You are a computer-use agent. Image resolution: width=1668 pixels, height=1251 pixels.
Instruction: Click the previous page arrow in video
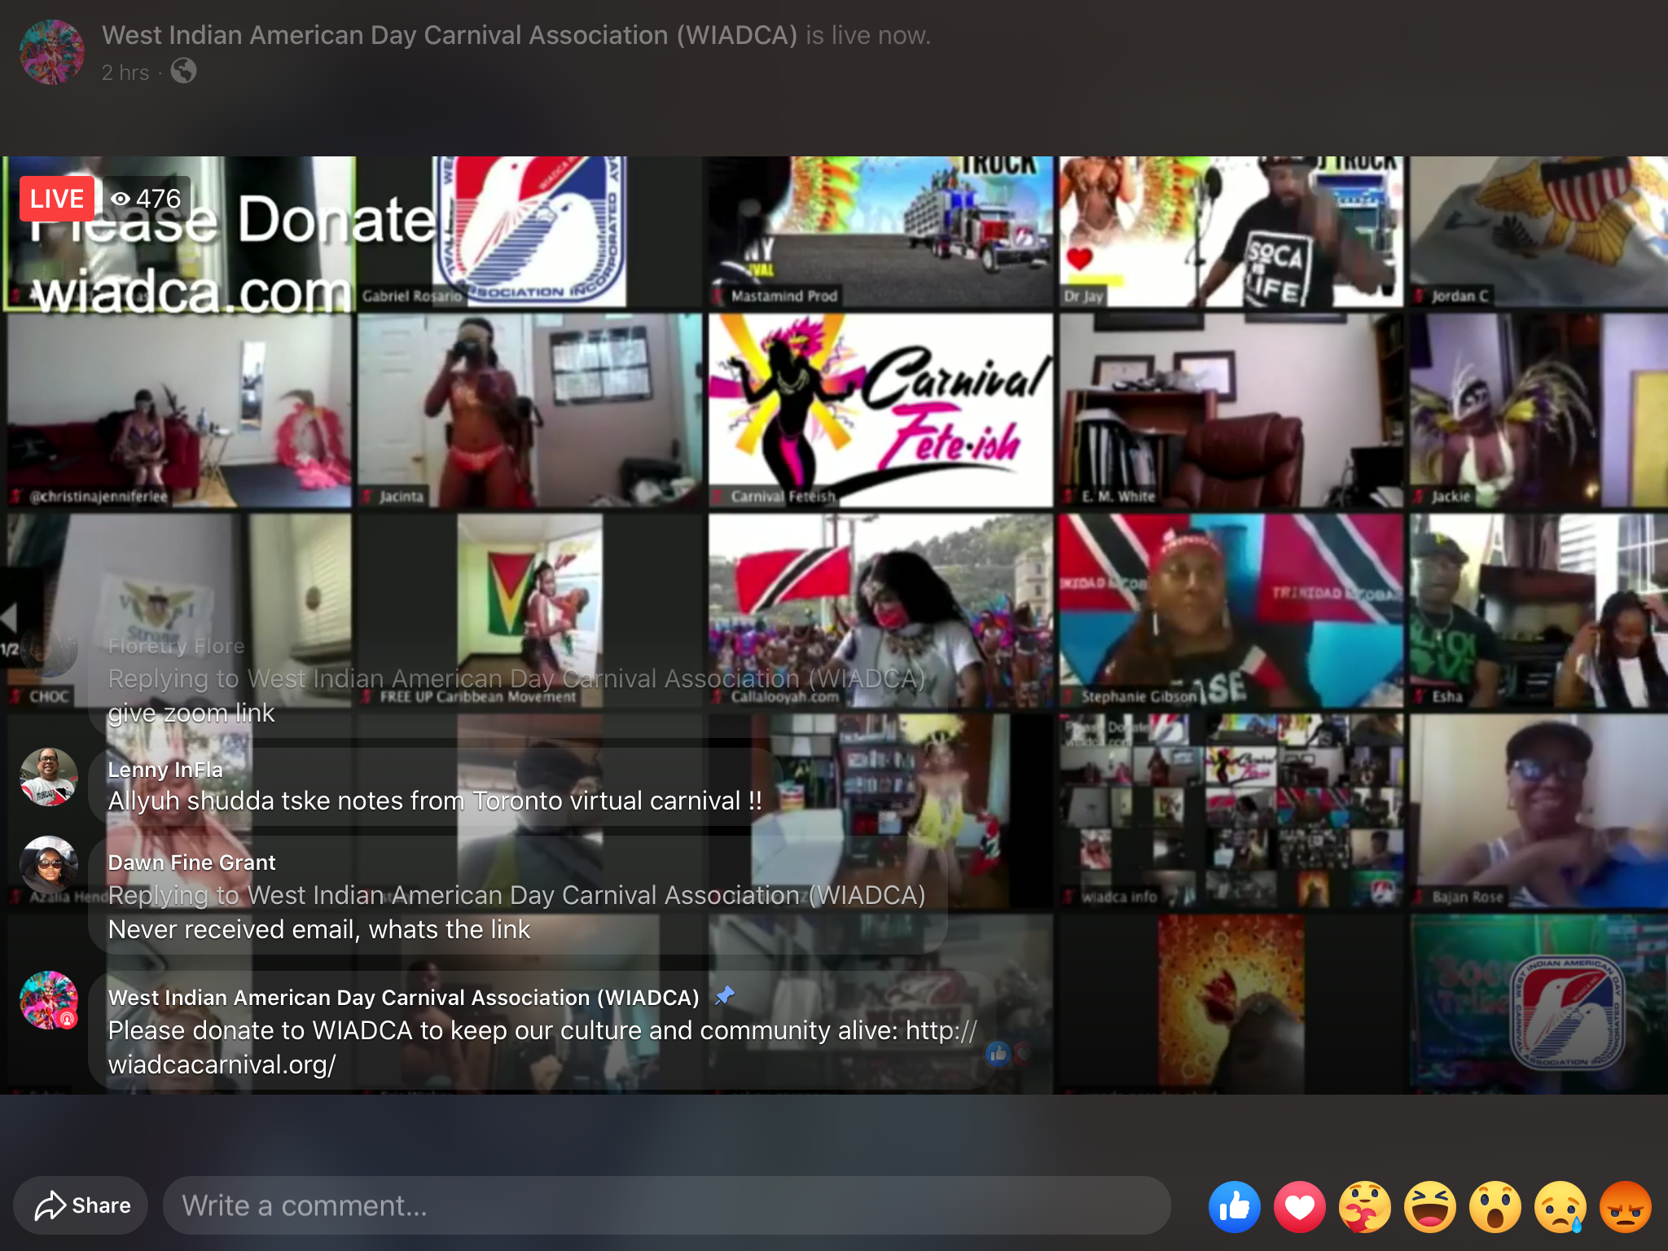10,617
